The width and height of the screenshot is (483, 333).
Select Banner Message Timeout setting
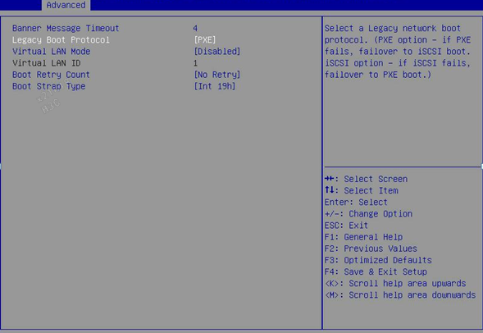(x=66, y=29)
